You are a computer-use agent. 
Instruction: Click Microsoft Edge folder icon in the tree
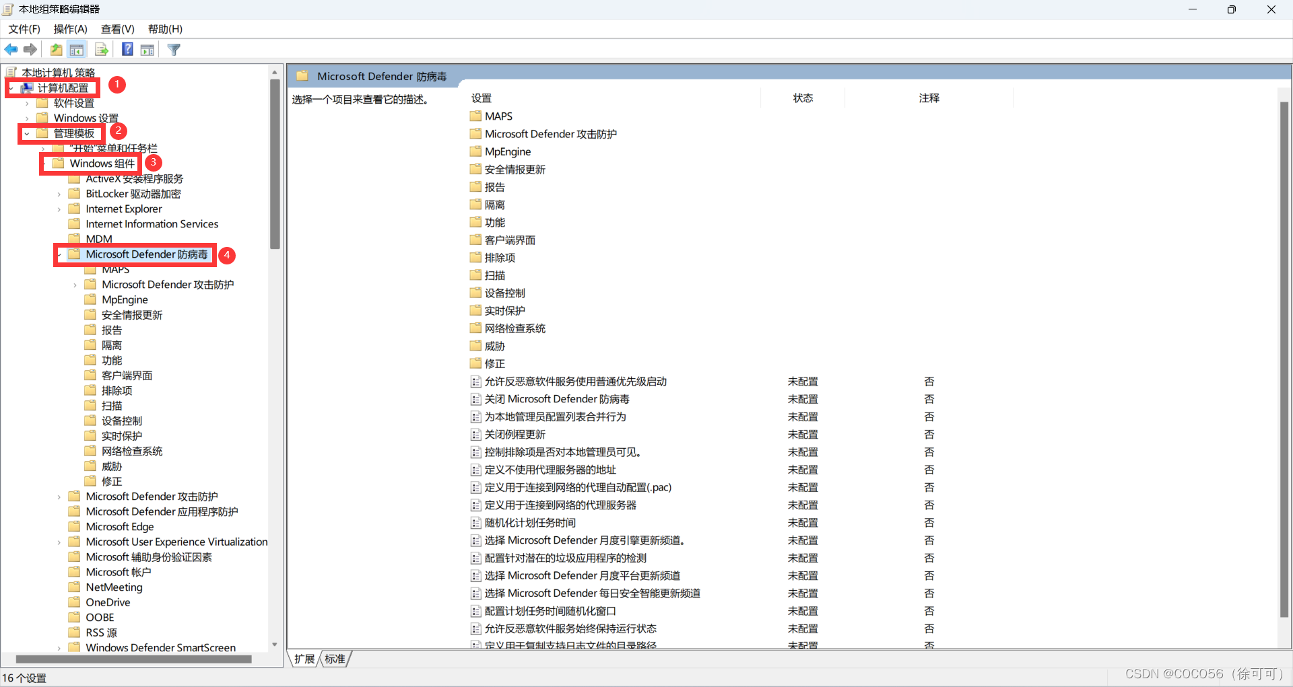pos(74,526)
